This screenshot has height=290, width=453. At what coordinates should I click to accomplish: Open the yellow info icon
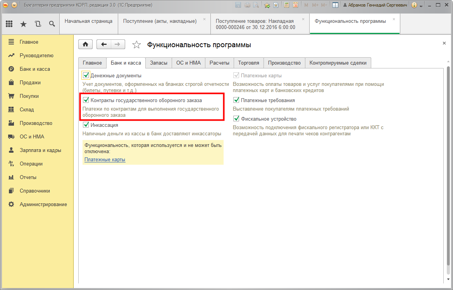click(414, 5)
